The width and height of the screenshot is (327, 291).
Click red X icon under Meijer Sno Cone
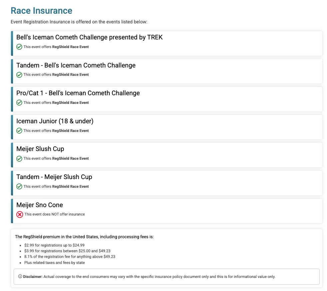[x=20, y=214]
